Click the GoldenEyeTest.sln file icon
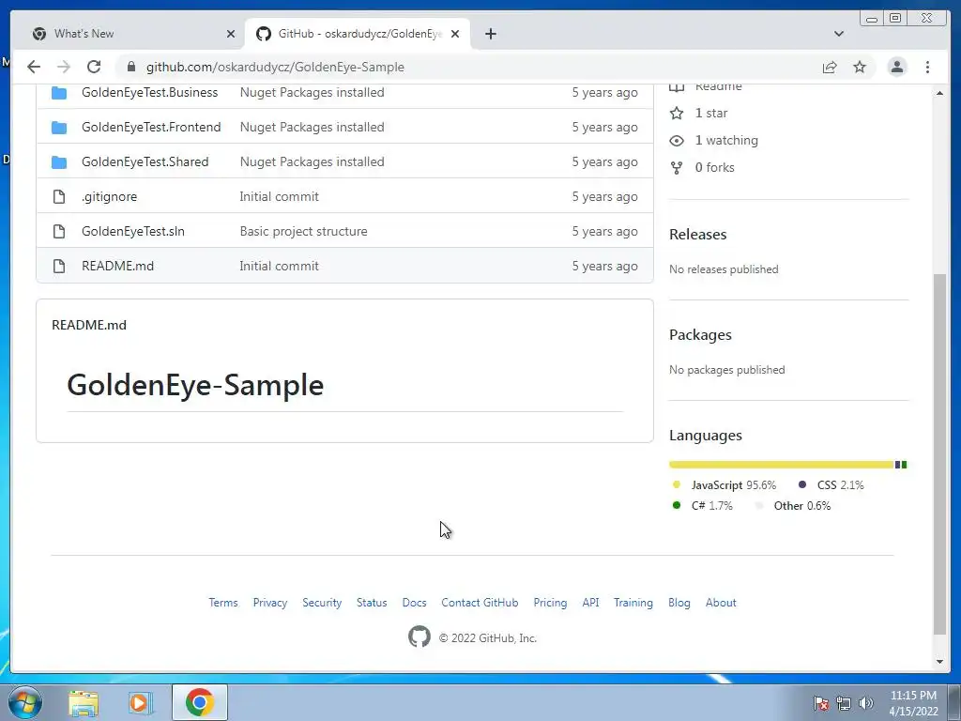Image resolution: width=961 pixels, height=721 pixels. (59, 231)
